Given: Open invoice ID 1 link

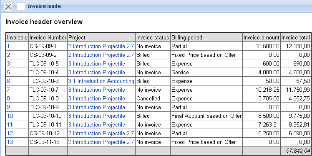Looking at the screenshot, I should click(x=8, y=46).
